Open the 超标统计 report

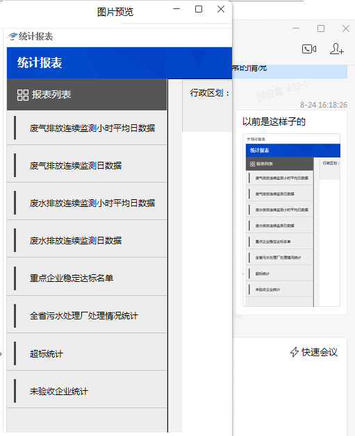pos(87,353)
